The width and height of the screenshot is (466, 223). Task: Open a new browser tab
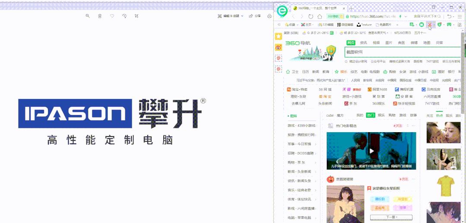tap(351, 8)
